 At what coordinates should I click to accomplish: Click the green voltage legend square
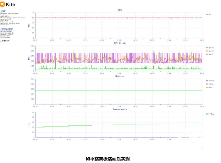coord(207,84)
